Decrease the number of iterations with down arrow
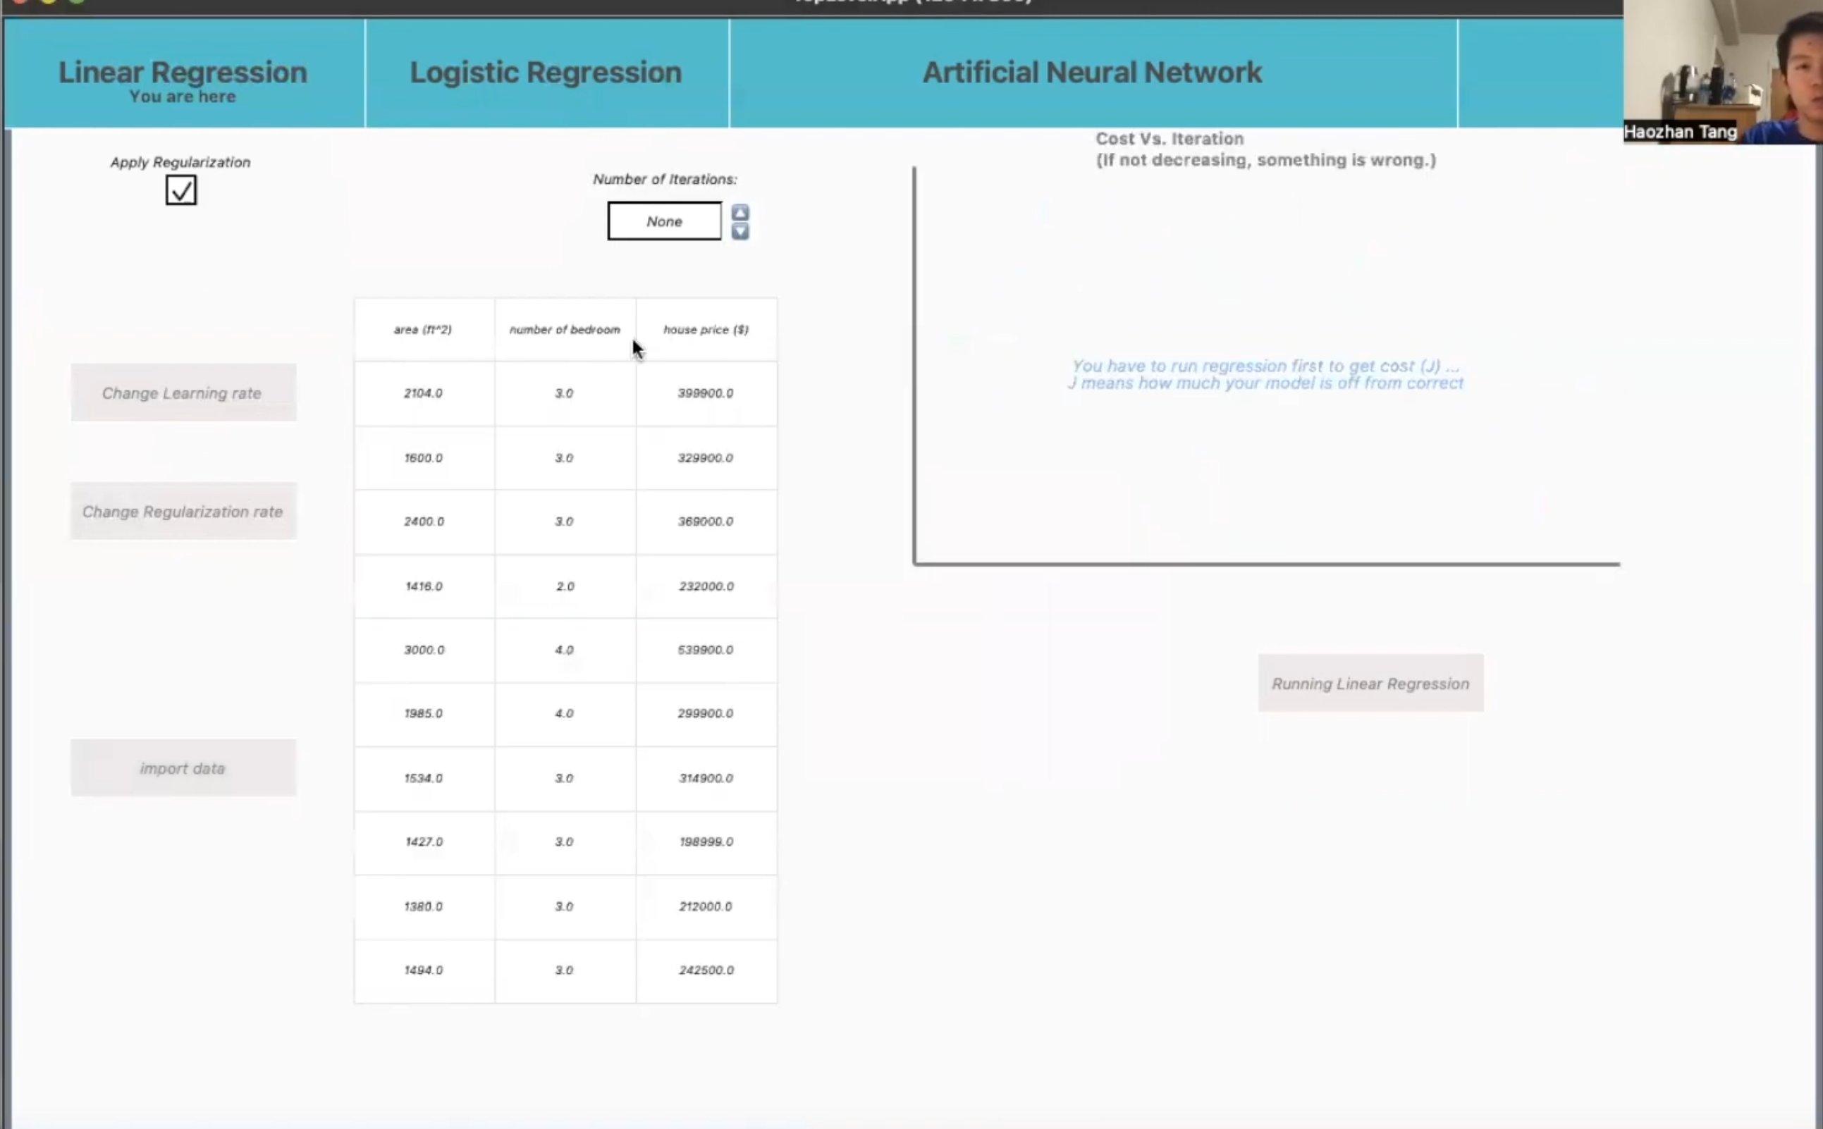This screenshot has width=1823, height=1129. click(739, 231)
